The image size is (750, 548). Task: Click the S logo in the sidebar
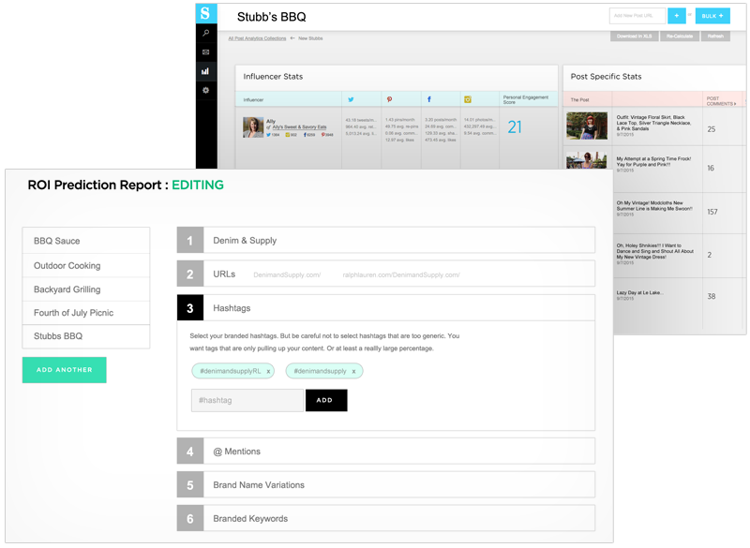206,13
